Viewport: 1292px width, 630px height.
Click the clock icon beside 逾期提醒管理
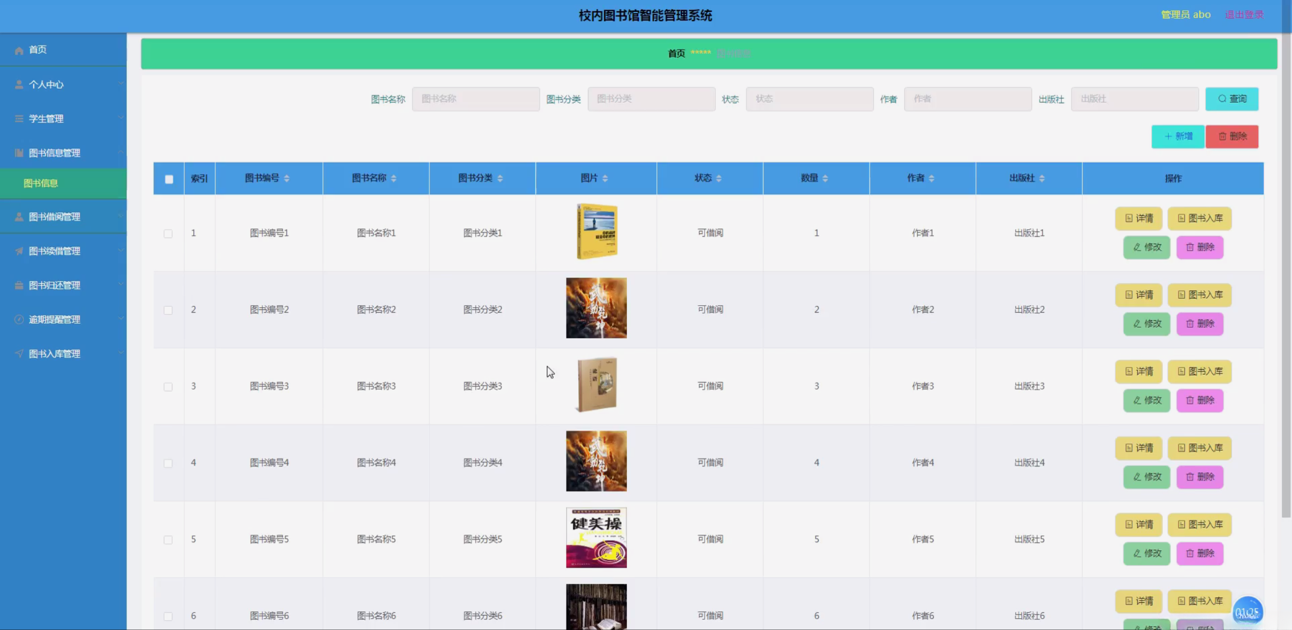pos(19,320)
